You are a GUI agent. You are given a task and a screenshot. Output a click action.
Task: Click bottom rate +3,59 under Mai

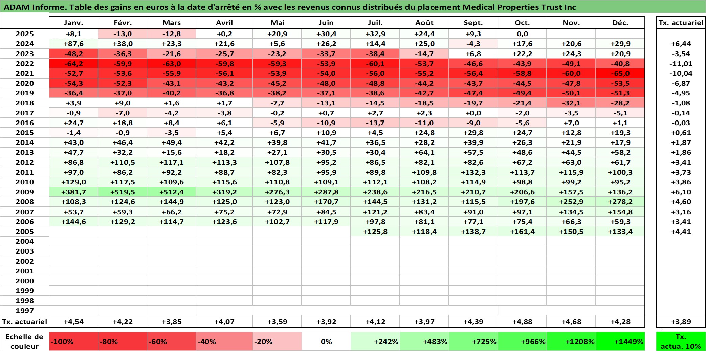(x=277, y=322)
